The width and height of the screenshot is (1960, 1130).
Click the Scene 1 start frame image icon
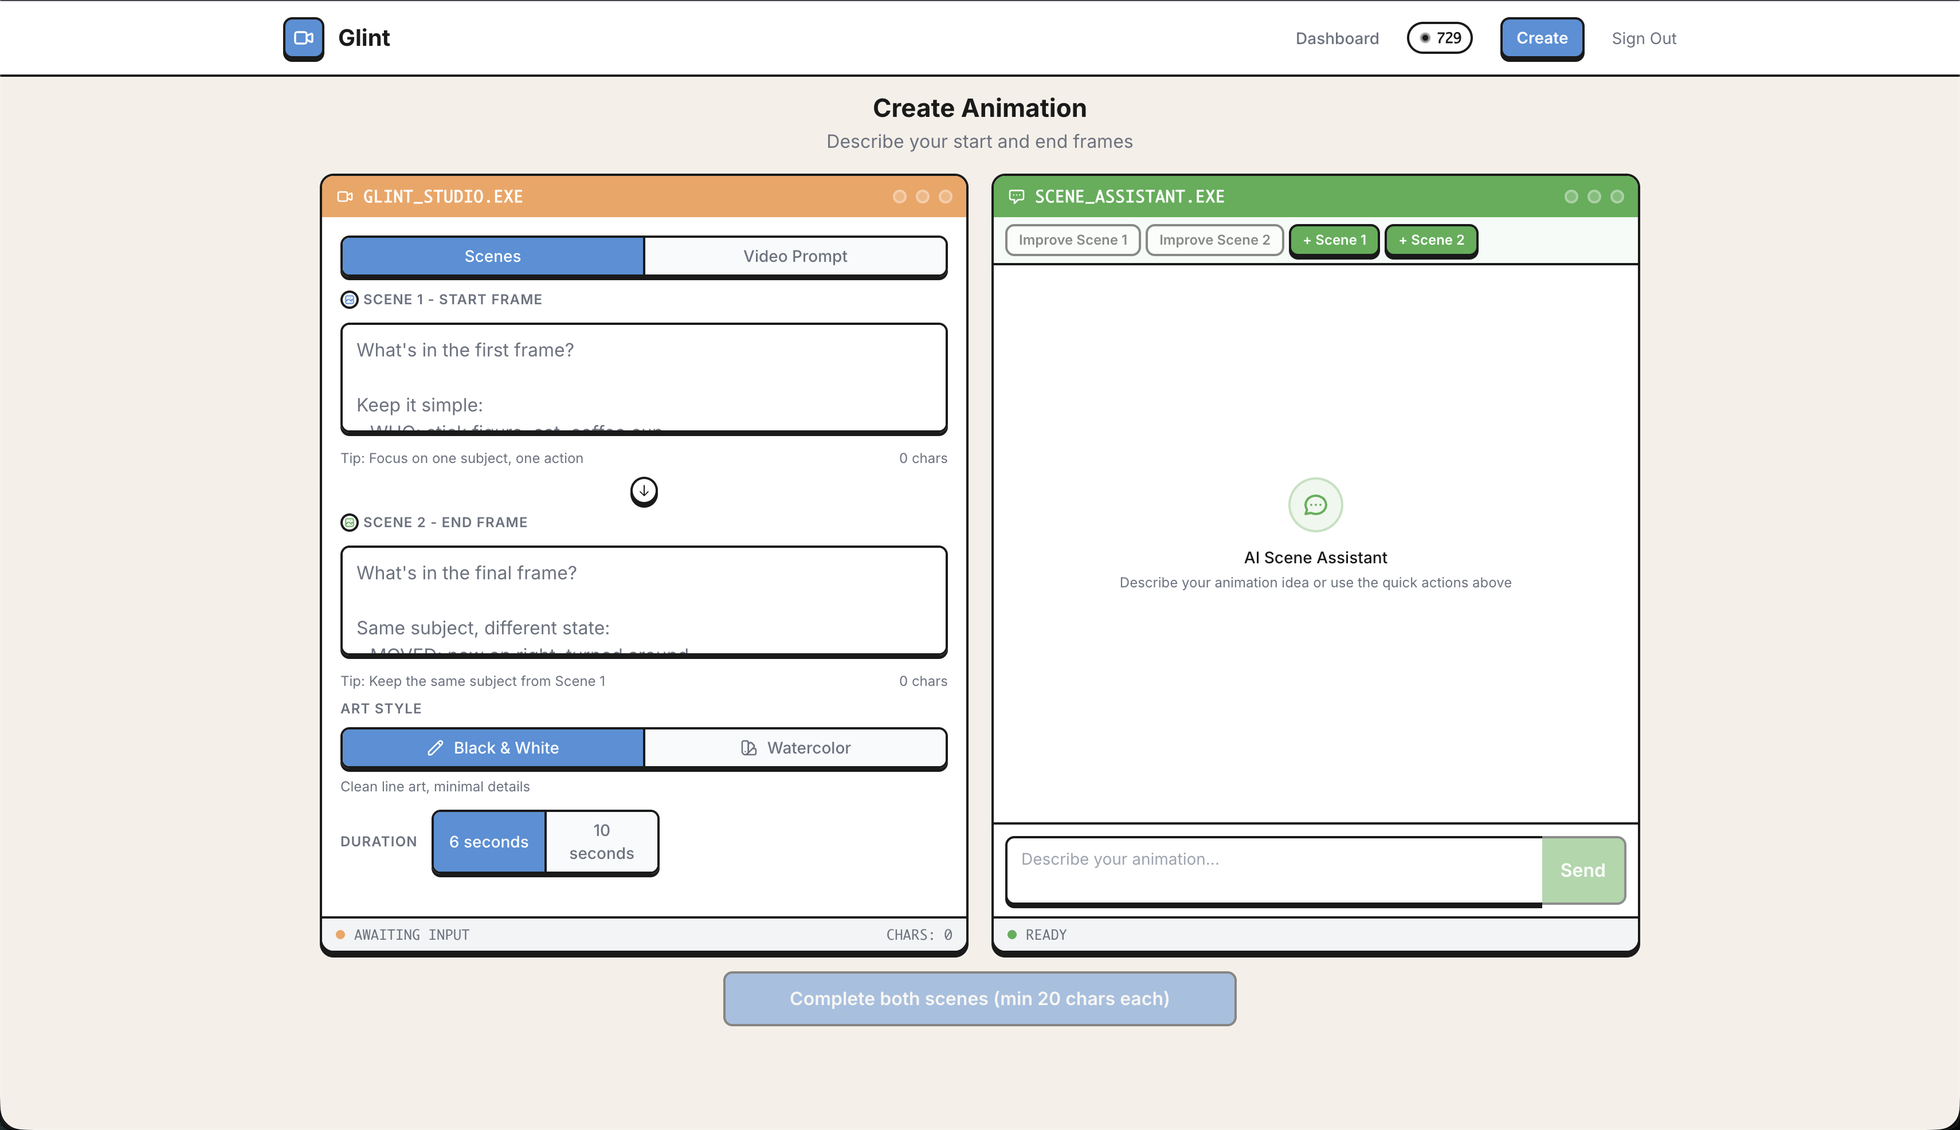(x=350, y=300)
